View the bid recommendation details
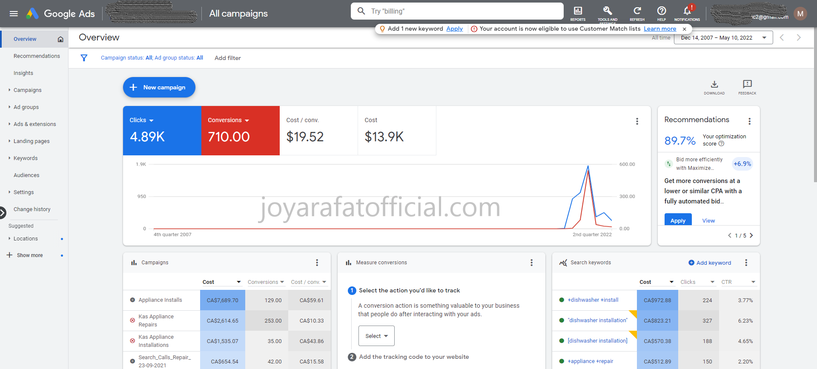Viewport: 817px width, 369px height. [x=708, y=220]
